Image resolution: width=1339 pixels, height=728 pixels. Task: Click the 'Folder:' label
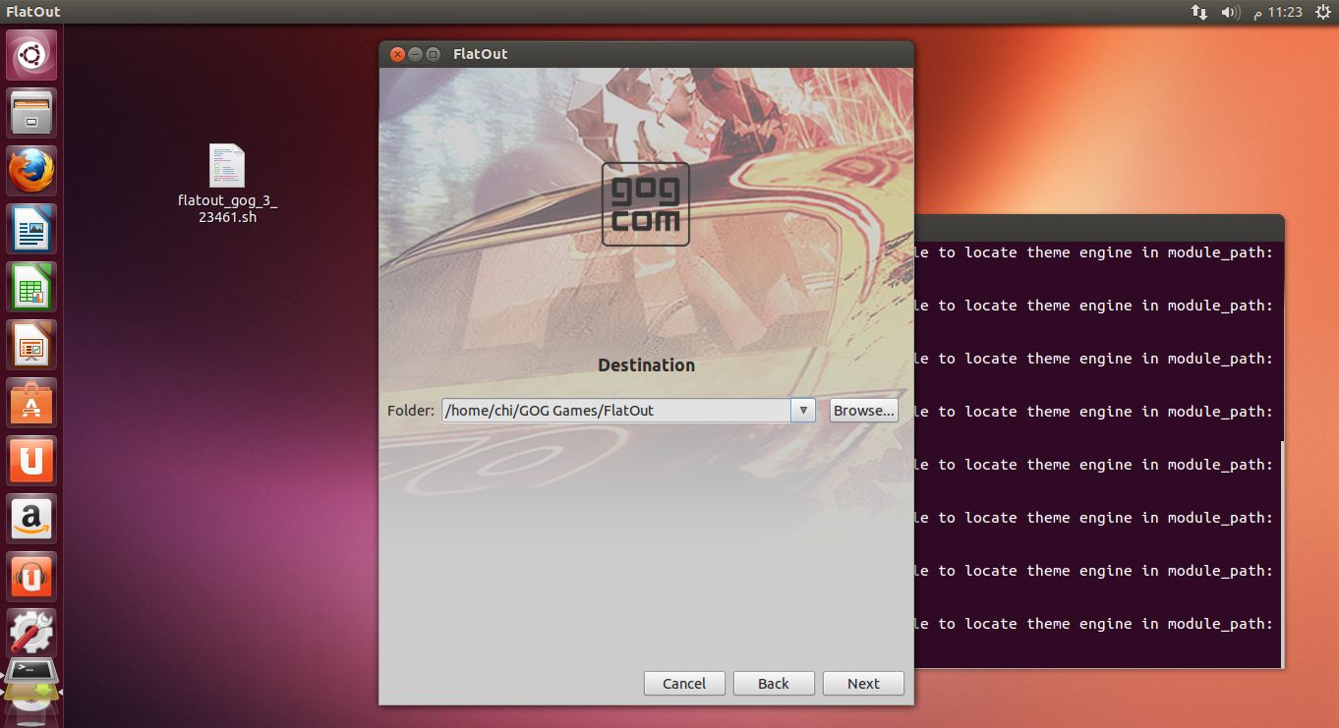411,410
